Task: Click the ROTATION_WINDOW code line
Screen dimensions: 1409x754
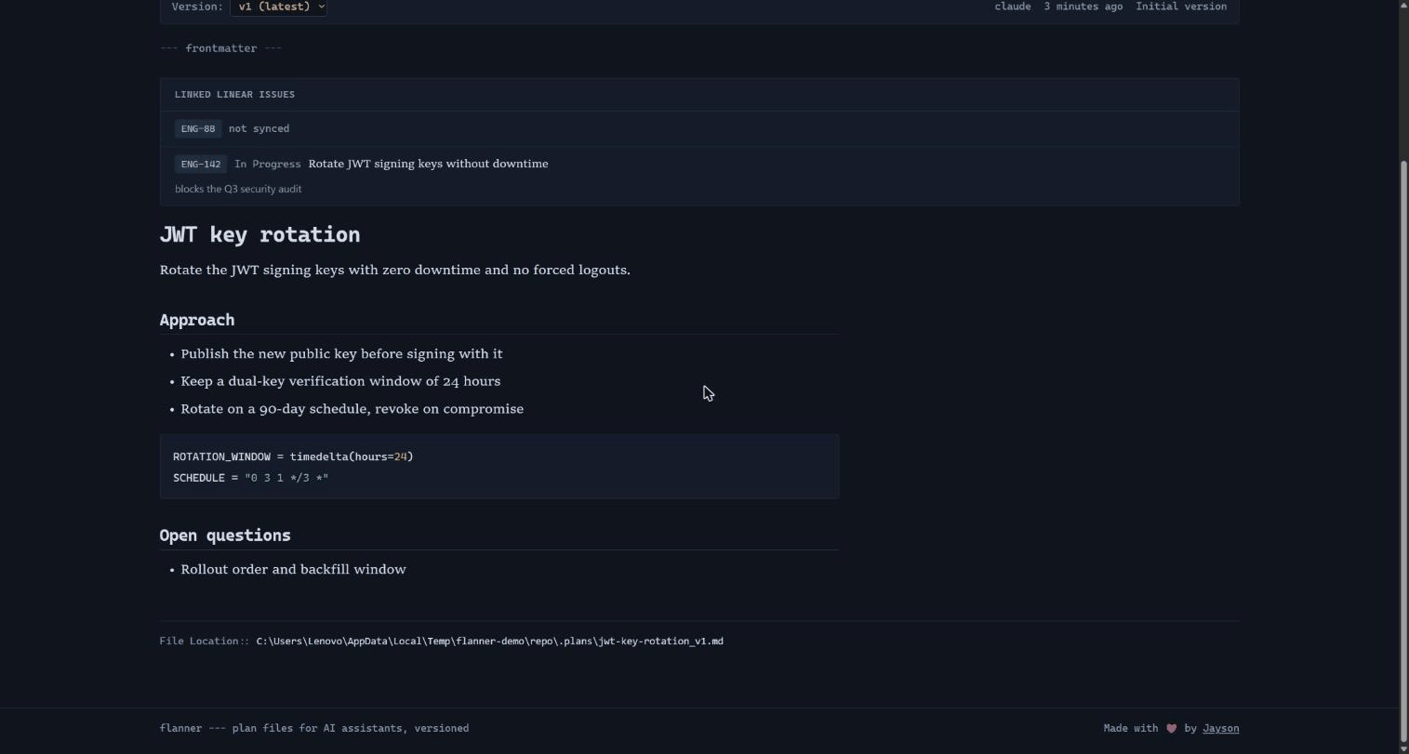Action: tap(293, 456)
